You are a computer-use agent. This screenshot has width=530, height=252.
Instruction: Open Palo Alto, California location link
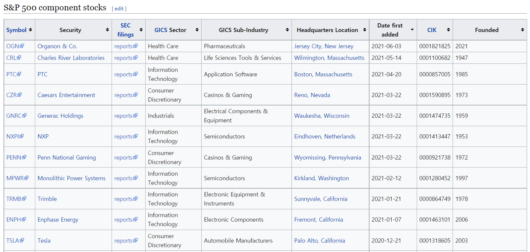(x=319, y=240)
